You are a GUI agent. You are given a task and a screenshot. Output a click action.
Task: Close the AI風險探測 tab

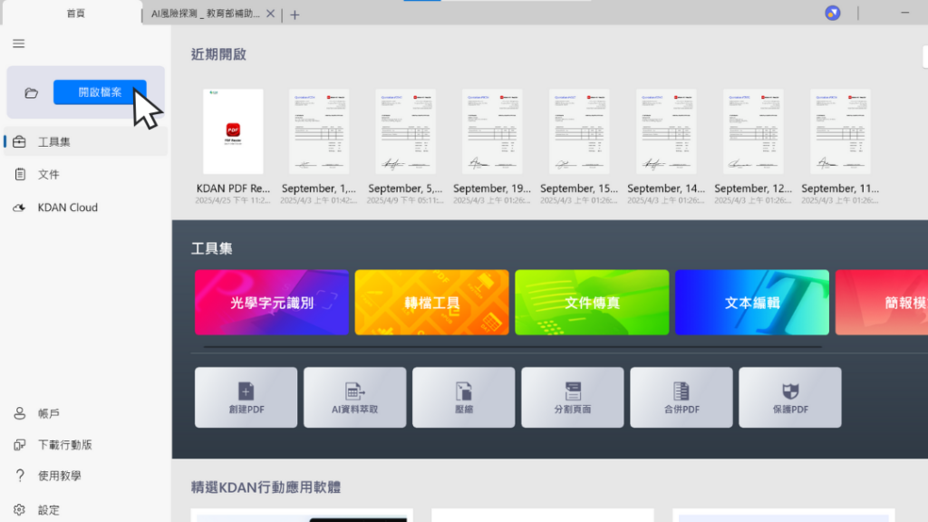point(270,14)
